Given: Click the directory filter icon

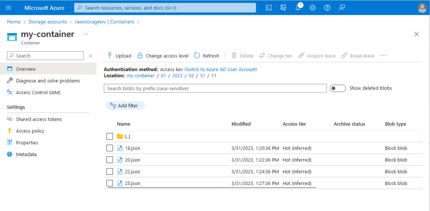Looking at the screenshot, I should (x=283, y=8).
